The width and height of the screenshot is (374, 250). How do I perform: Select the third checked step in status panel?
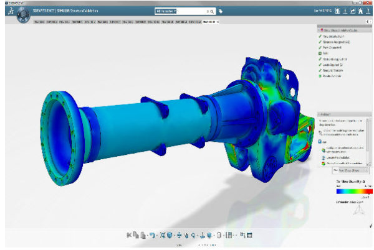coord(330,47)
